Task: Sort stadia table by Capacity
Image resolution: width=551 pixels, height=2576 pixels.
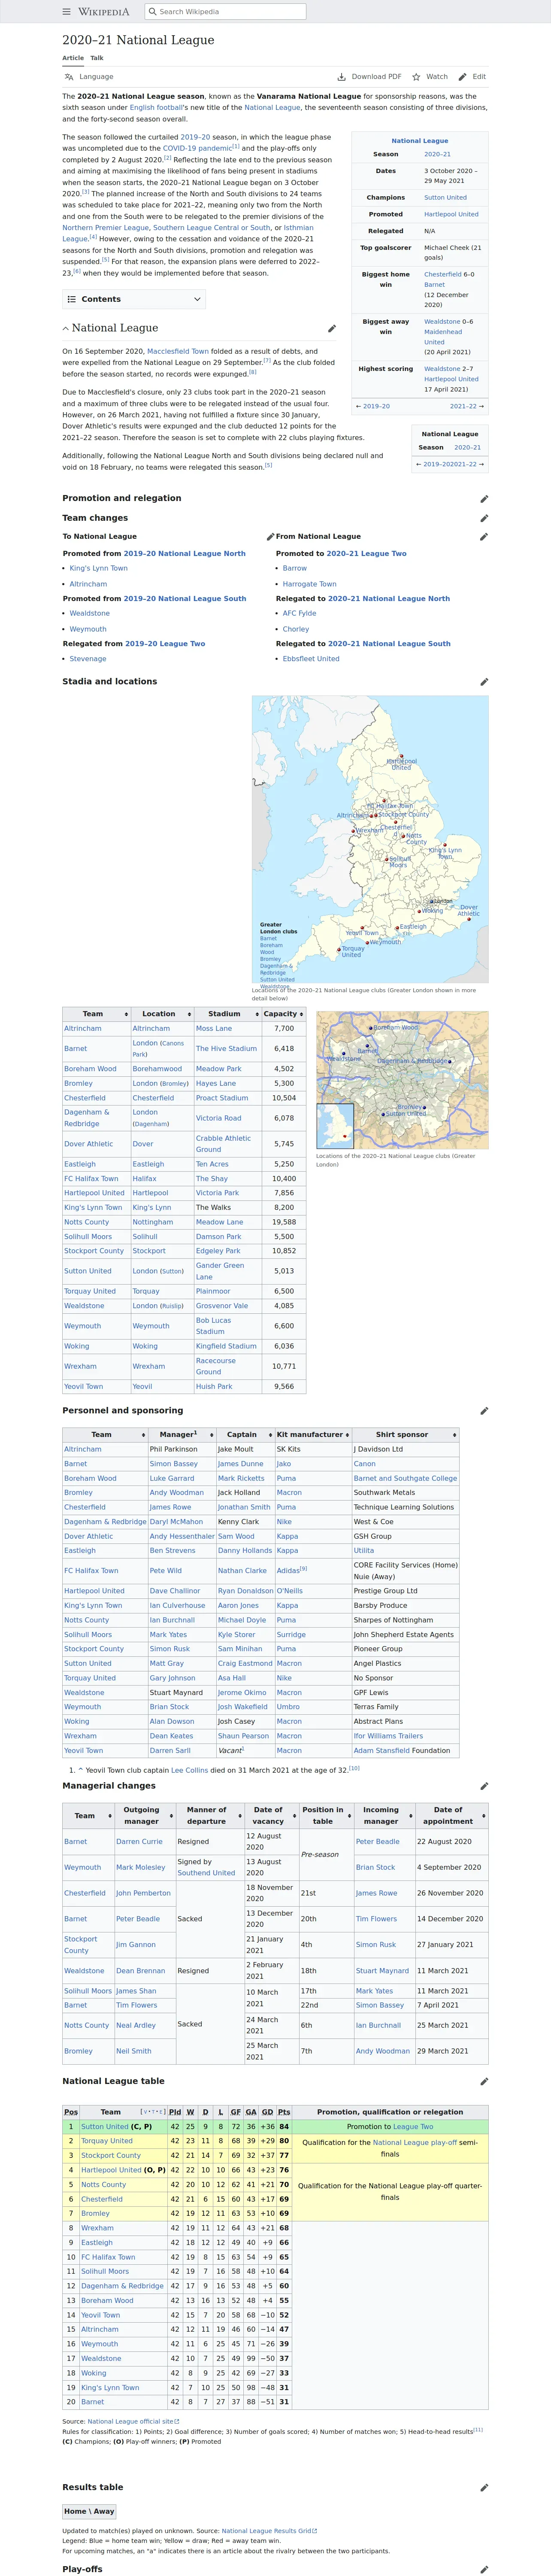Action: 284,1014
